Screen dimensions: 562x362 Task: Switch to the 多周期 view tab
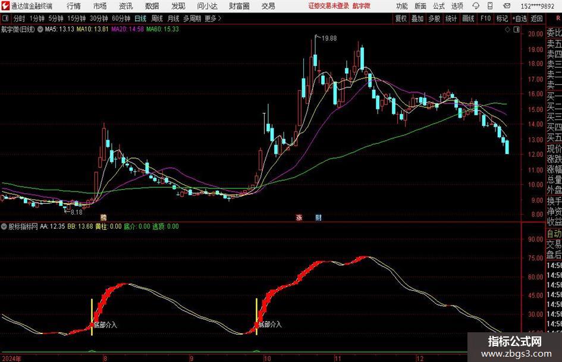(x=192, y=18)
